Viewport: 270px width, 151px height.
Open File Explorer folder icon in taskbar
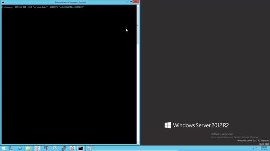pos(28,148)
